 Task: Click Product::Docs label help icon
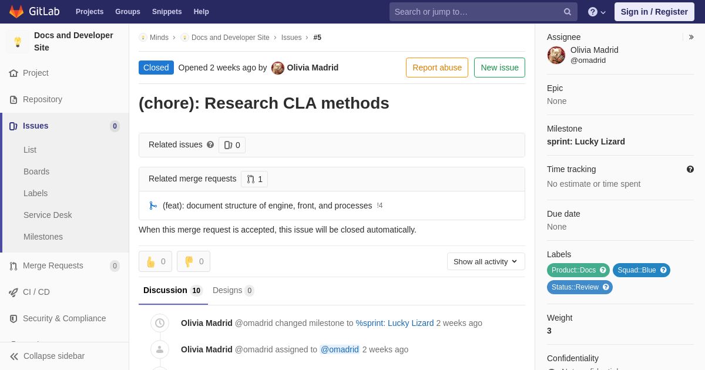(x=602, y=270)
